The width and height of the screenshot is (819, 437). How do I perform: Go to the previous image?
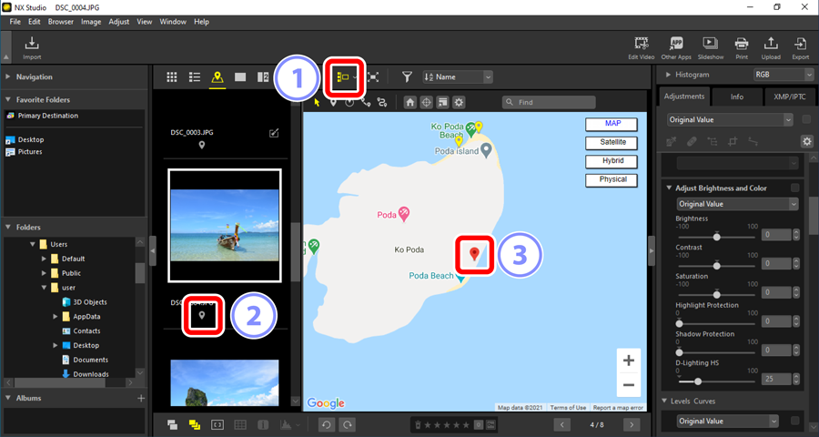[x=562, y=424]
